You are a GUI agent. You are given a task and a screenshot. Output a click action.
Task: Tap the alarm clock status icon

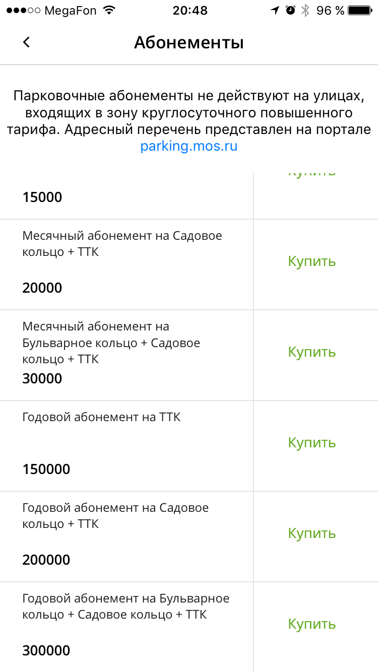(x=290, y=11)
